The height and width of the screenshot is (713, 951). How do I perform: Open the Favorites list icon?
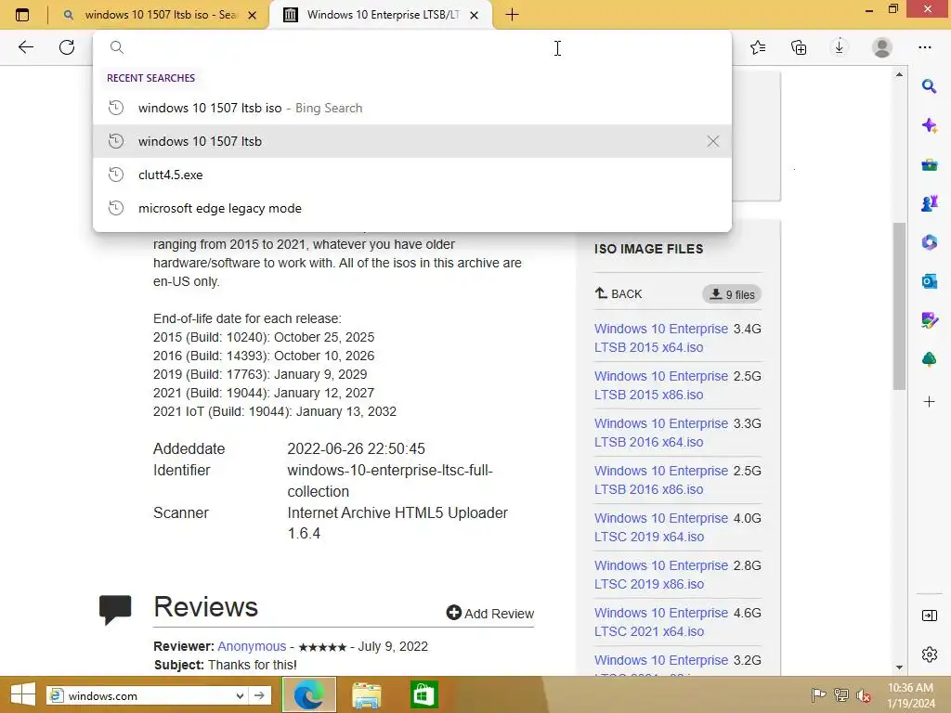pyautogui.click(x=758, y=47)
